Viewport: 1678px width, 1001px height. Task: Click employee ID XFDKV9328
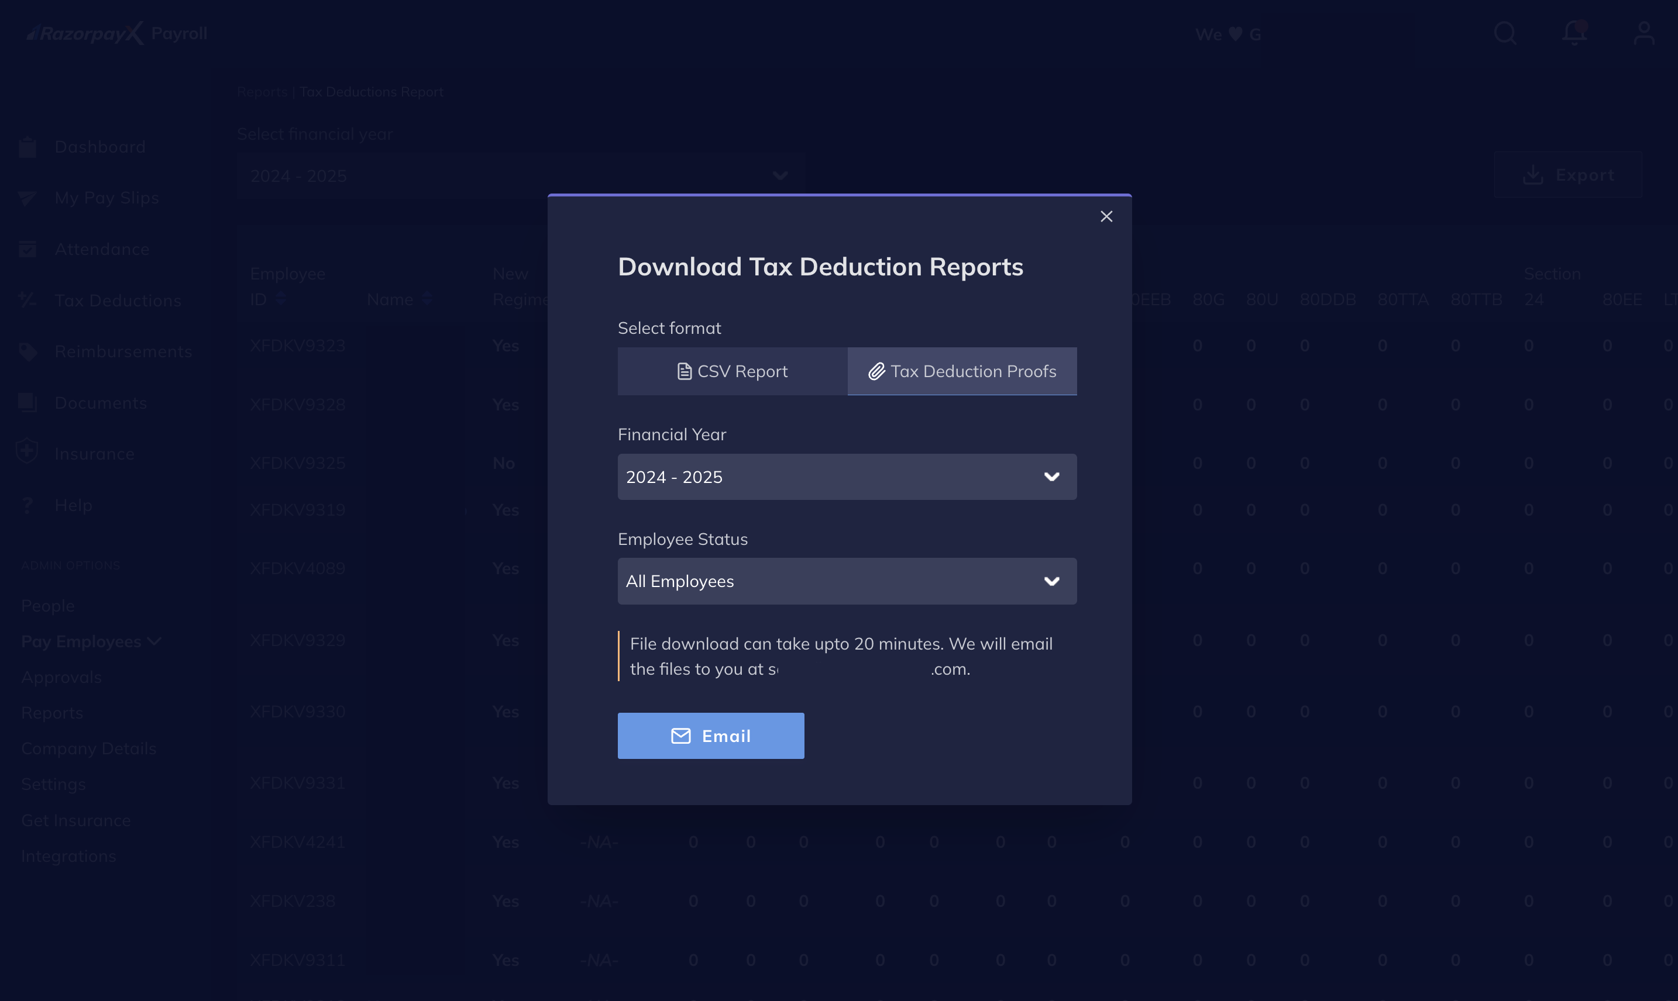(x=298, y=405)
